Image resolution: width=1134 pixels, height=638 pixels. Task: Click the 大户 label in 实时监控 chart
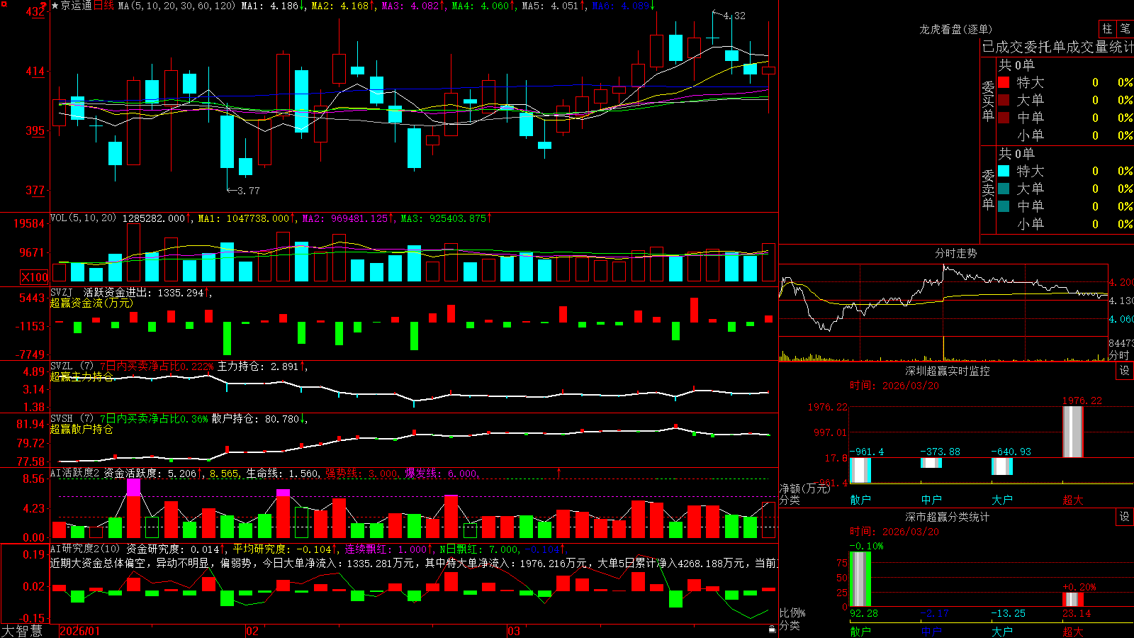[x=1002, y=500]
